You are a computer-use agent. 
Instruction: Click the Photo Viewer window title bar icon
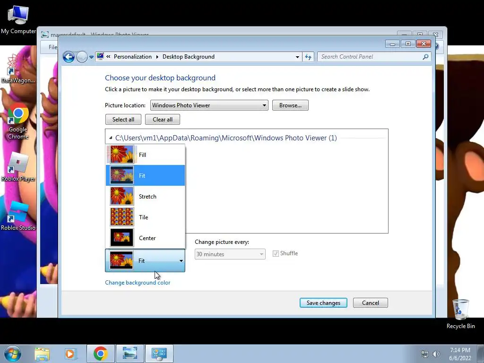pyautogui.click(x=45, y=34)
